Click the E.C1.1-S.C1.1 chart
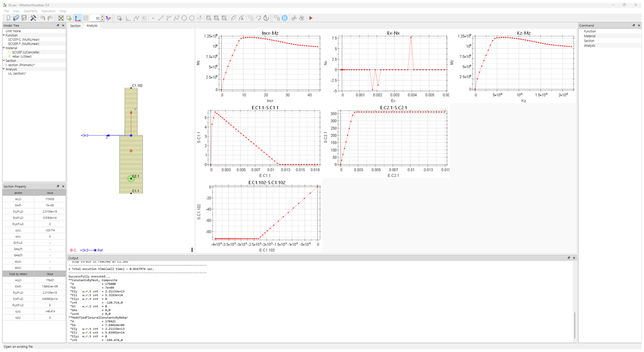 [259, 140]
